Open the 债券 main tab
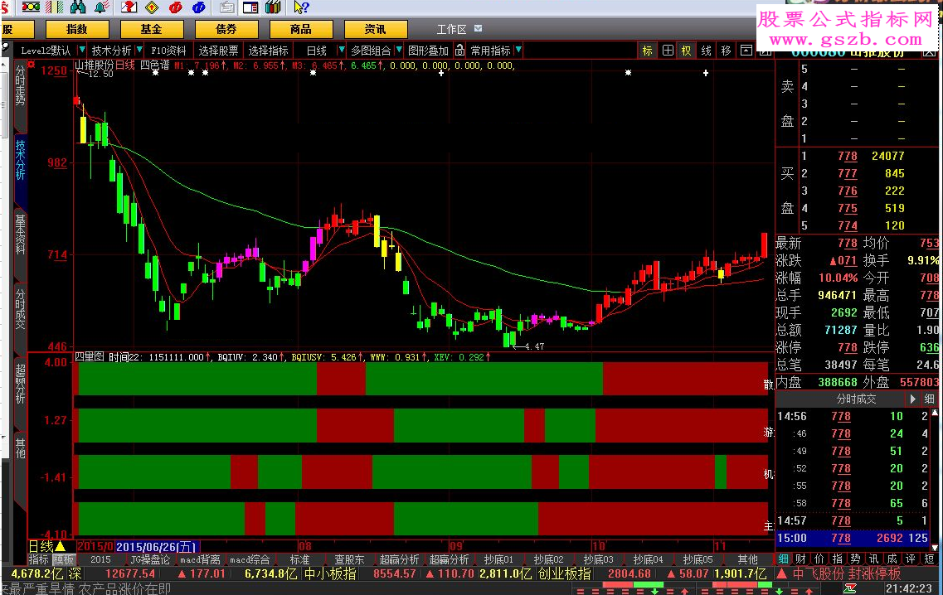Image resolution: width=943 pixels, height=595 pixels. (x=226, y=29)
